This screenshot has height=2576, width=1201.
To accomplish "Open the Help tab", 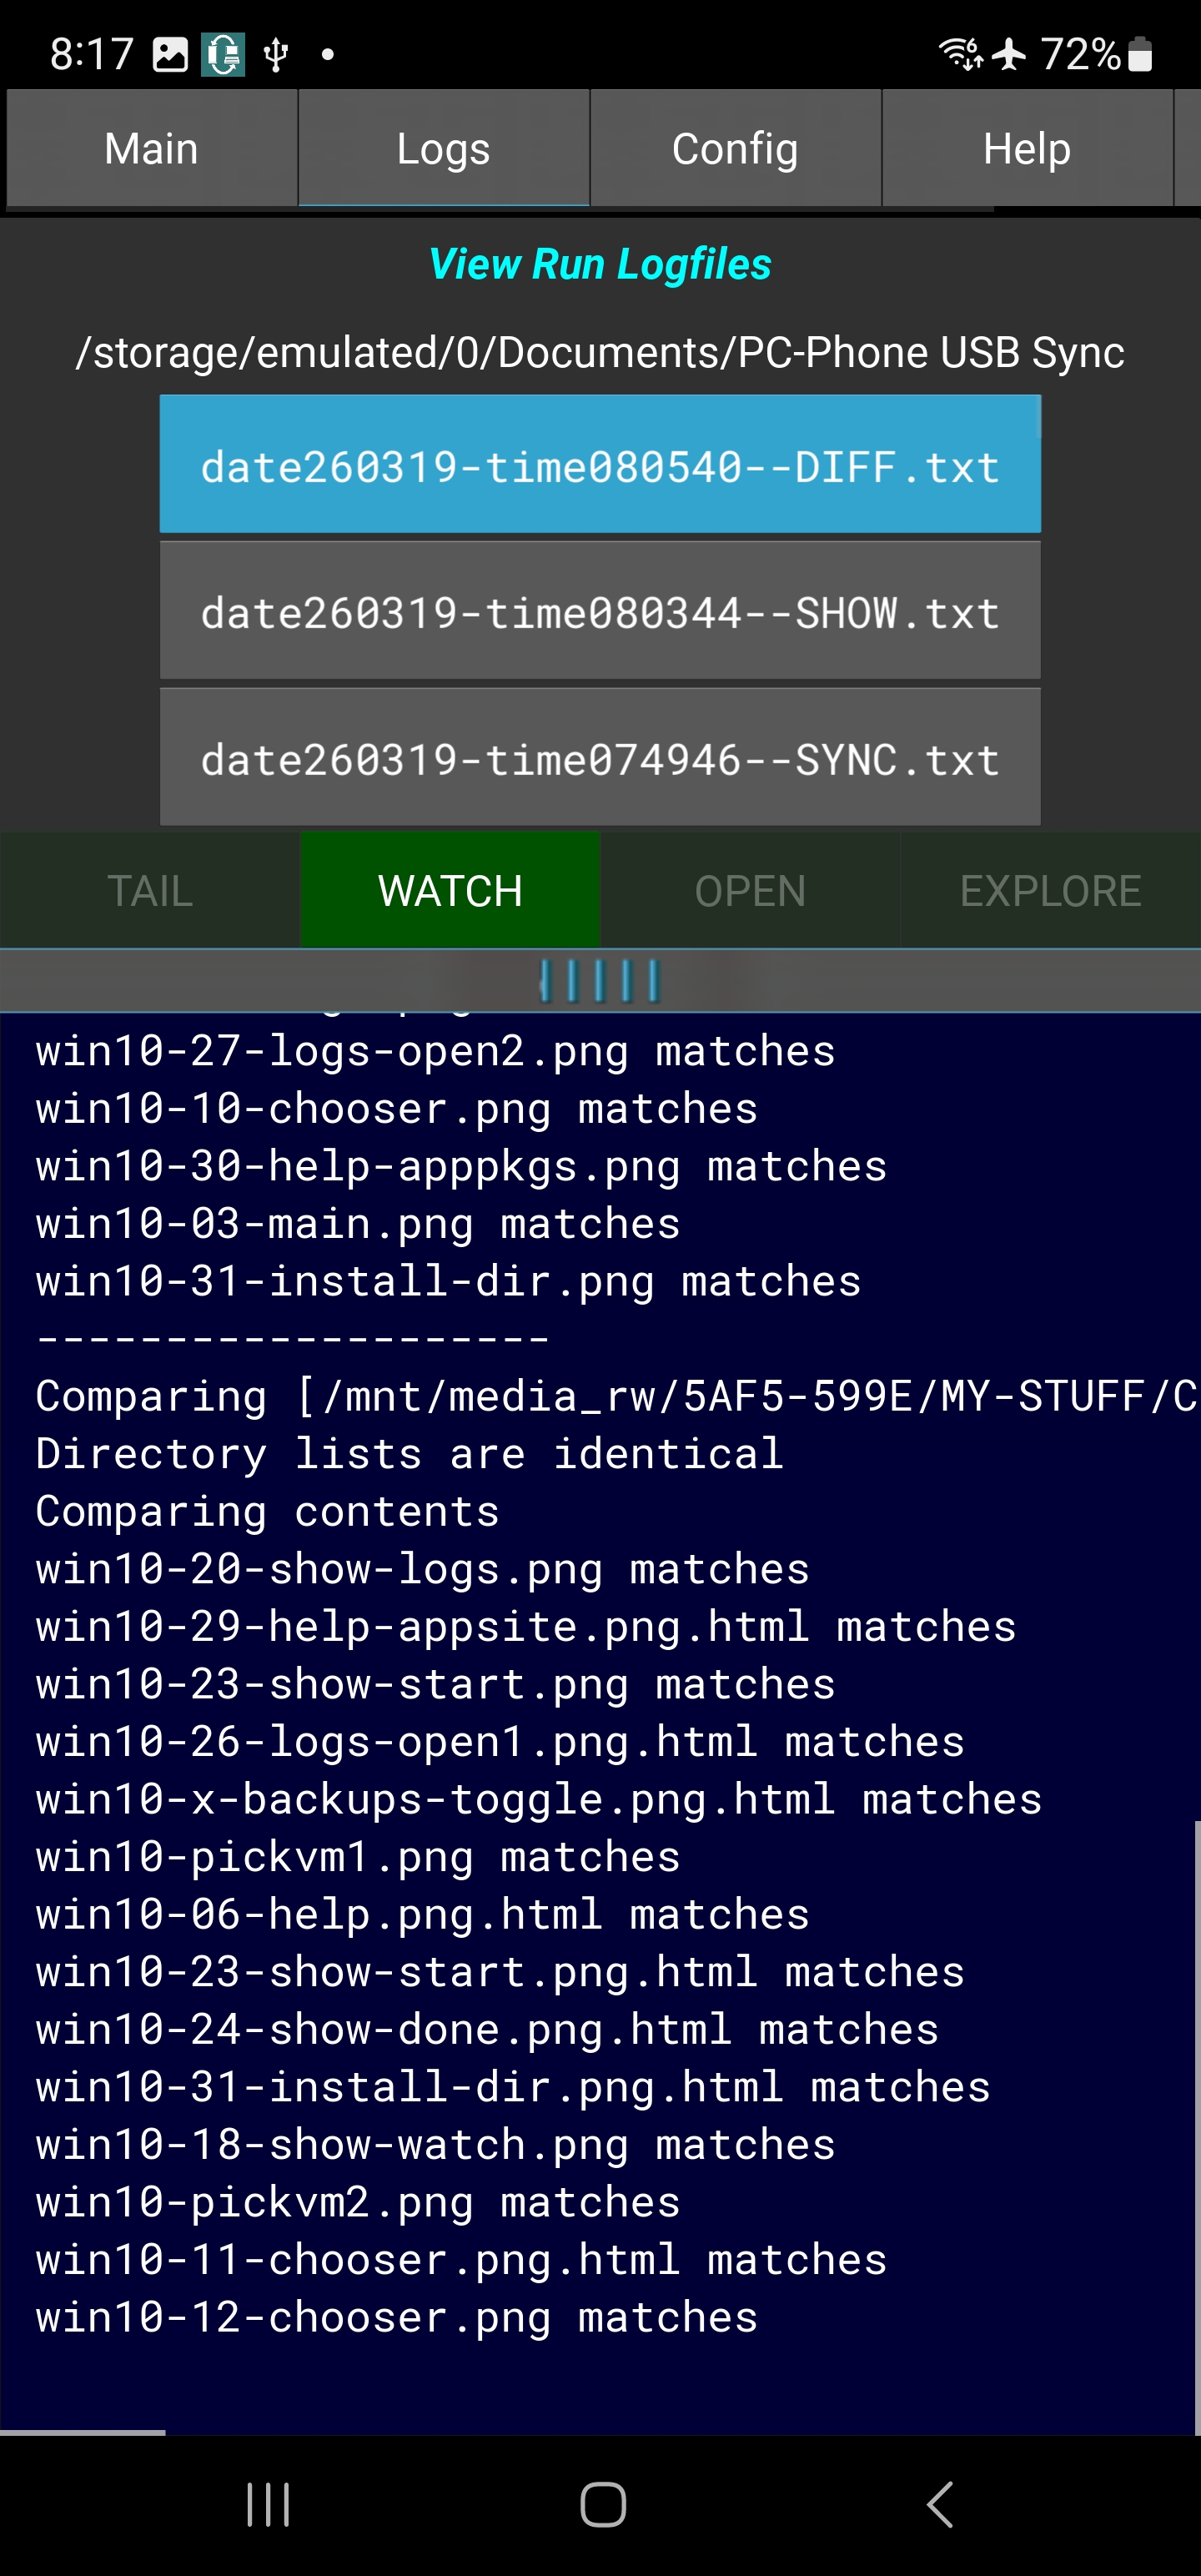I will 1026,149.
